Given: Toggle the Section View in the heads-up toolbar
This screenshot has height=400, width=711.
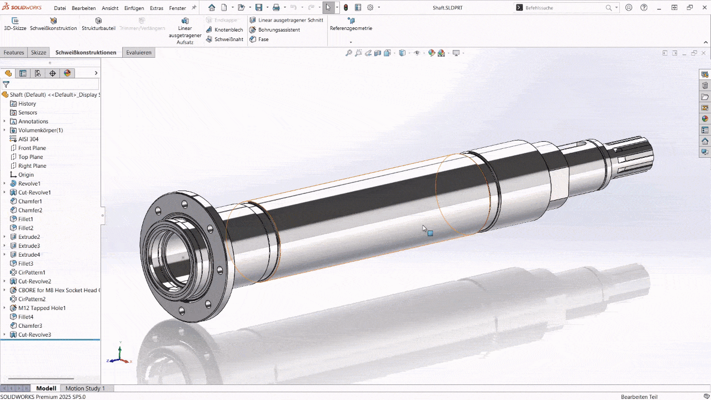Looking at the screenshot, I should 377,53.
